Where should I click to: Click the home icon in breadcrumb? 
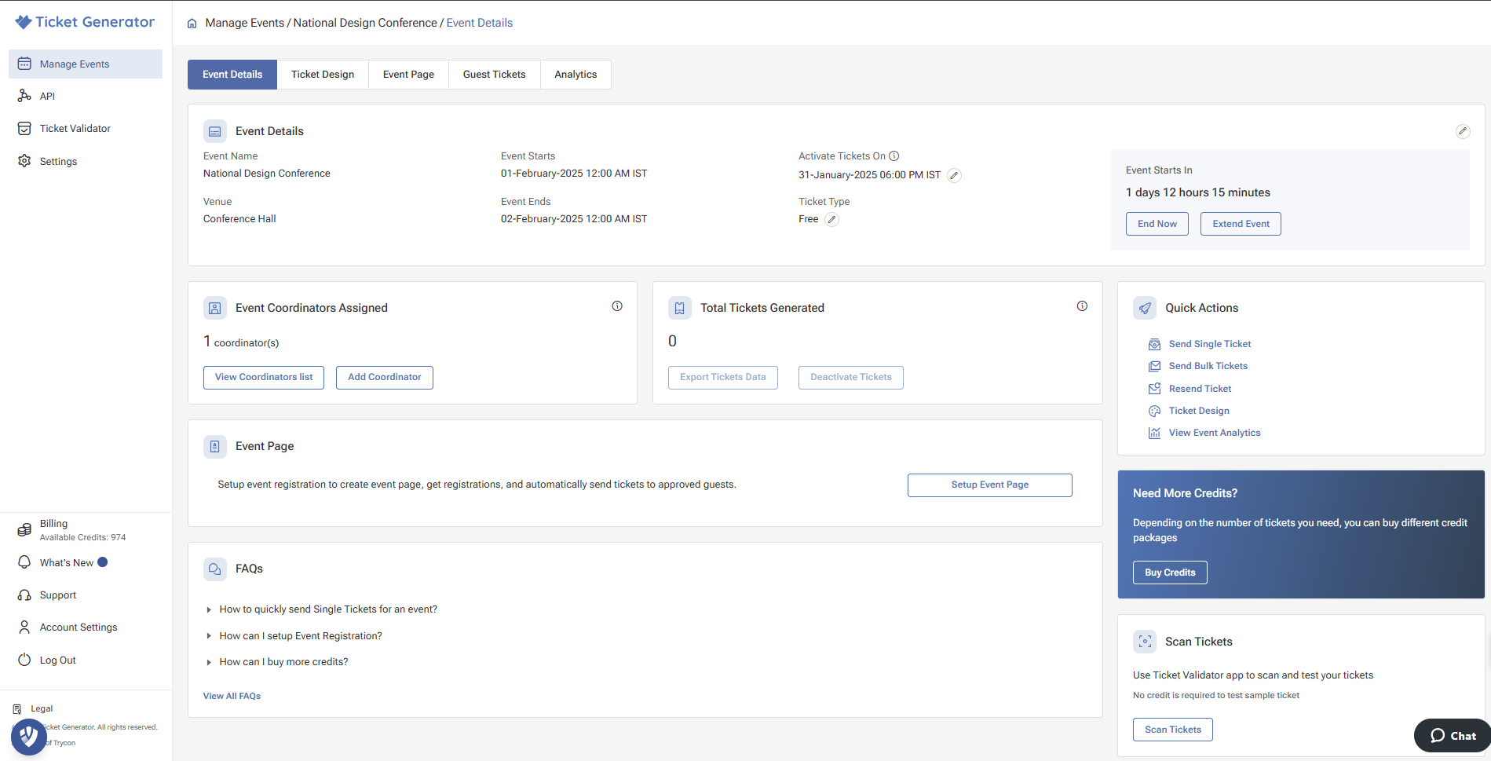(192, 24)
